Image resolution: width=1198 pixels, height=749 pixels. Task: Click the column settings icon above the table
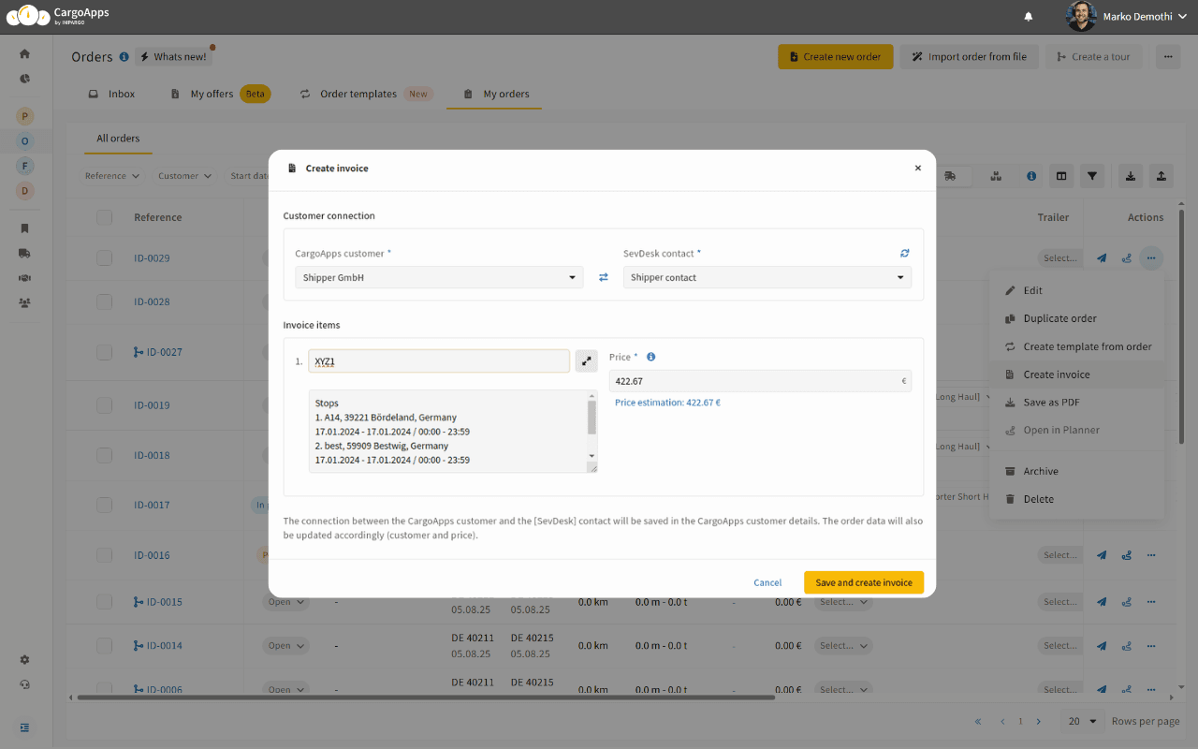click(x=1059, y=175)
